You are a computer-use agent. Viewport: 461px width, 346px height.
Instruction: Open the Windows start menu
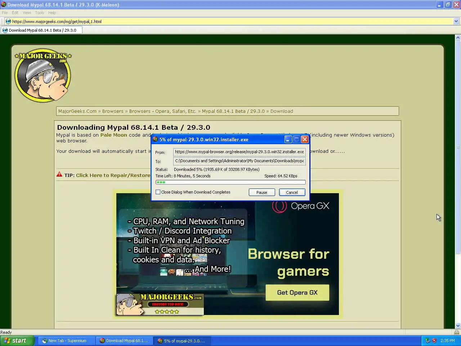pyautogui.click(x=17, y=341)
